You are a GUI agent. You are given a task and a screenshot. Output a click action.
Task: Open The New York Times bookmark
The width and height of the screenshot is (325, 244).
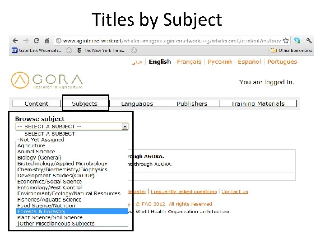coord(101,51)
